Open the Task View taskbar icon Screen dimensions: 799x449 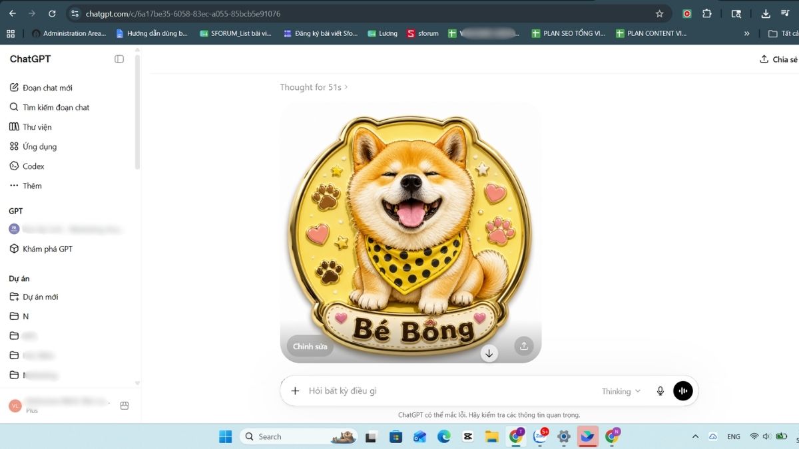(372, 436)
